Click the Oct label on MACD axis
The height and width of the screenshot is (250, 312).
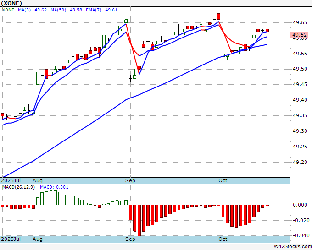click(x=223, y=239)
